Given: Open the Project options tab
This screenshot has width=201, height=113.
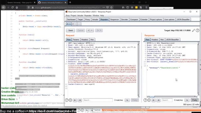Looking at the screenshot, I should pos(156,19).
